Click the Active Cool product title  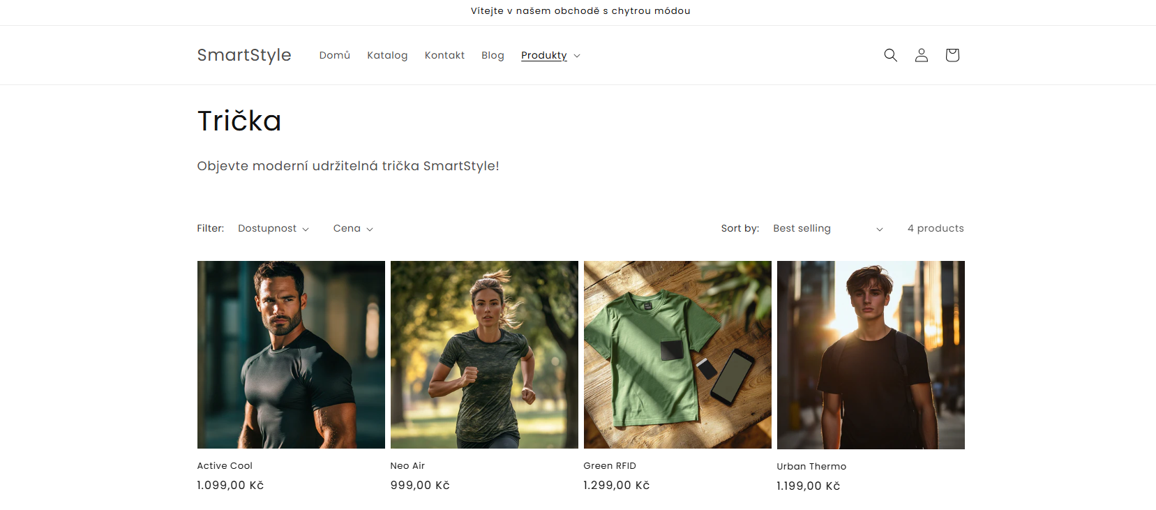(x=225, y=465)
